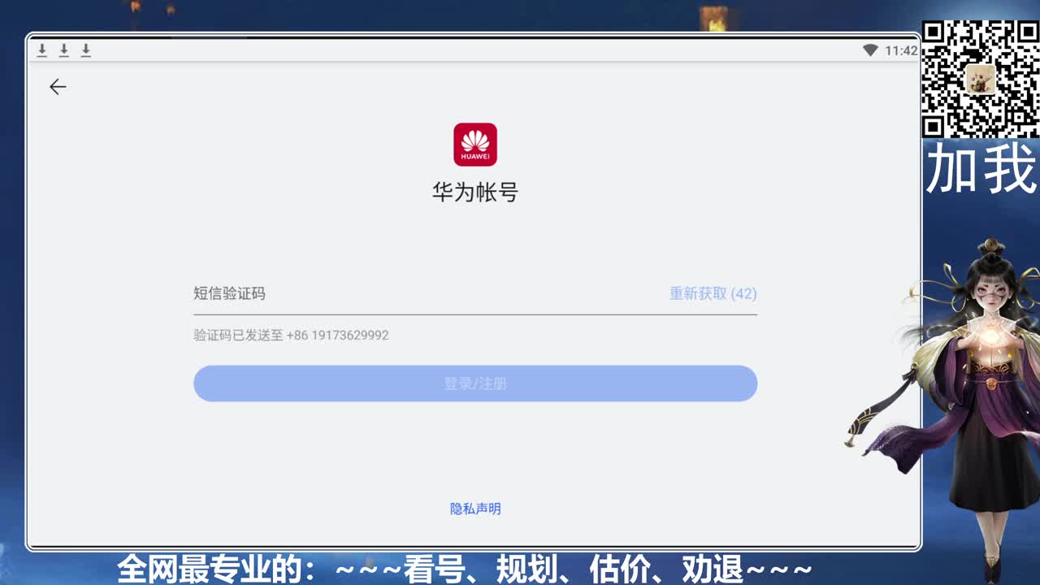Tap the Wi-Fi status icon
The width and height of the screenshot is (1040, 585).
(x=870, y=50)
